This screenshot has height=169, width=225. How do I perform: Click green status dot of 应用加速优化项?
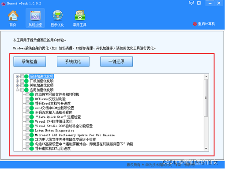26,90
